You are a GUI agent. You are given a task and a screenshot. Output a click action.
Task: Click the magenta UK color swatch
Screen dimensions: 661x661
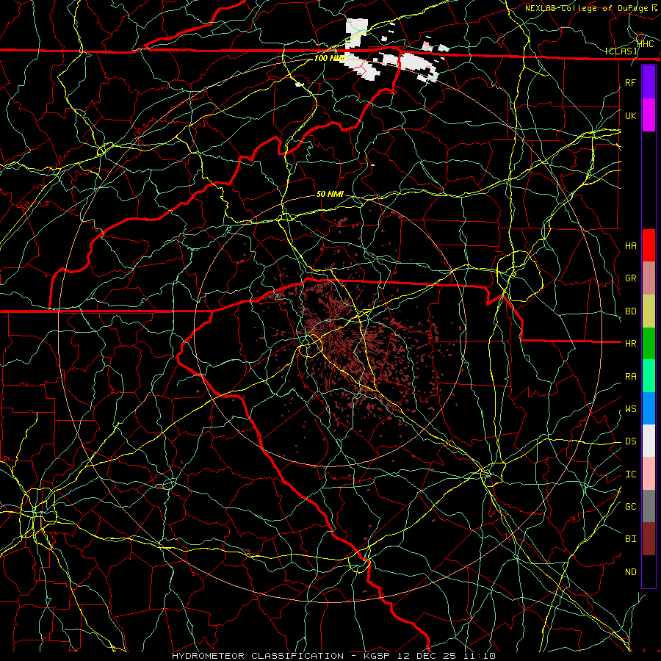coord(649,115)
